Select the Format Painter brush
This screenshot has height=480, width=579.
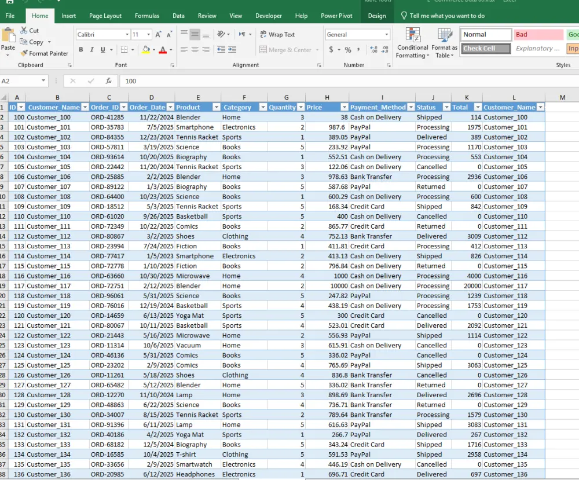coord(24,53)
